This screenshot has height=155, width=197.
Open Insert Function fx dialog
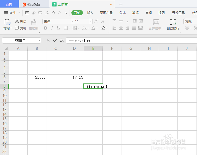(x=62, y=40)
